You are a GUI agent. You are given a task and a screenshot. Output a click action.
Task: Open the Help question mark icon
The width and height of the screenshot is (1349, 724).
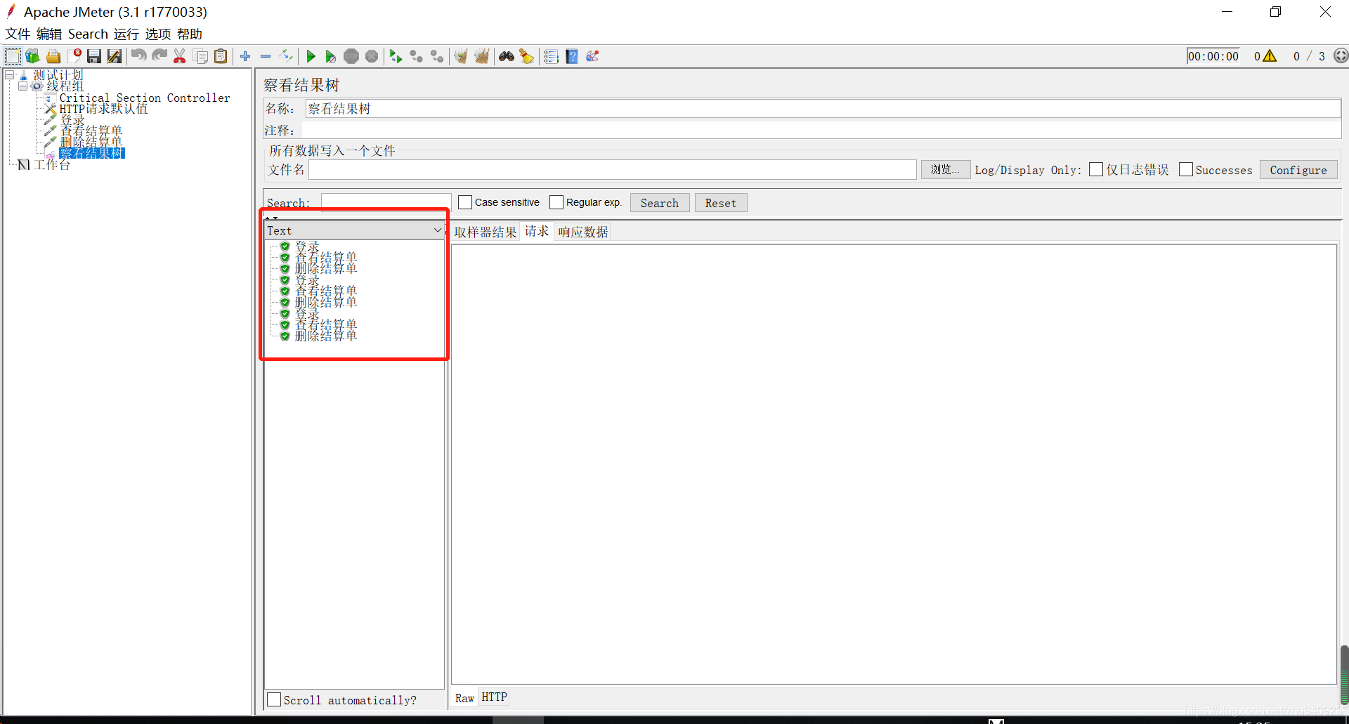pos(572,56)
